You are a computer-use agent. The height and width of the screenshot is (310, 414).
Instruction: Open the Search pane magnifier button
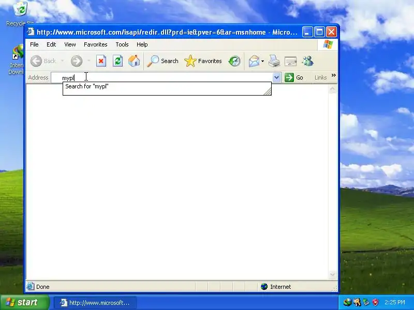coord(163,61)
